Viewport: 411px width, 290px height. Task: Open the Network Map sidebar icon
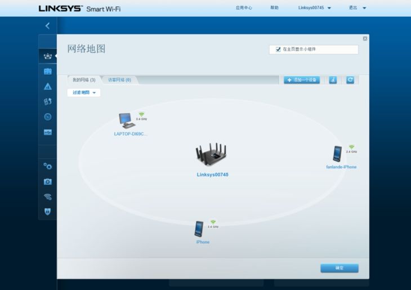pos(48,56)
